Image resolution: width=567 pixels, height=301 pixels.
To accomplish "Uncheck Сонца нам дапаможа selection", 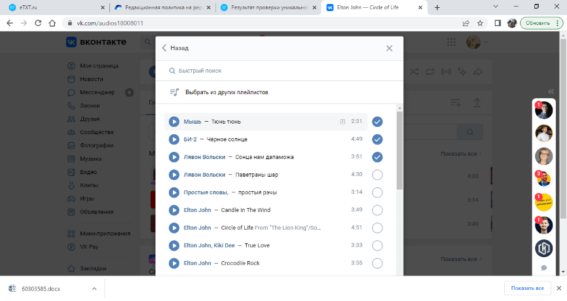I will 377,157.
